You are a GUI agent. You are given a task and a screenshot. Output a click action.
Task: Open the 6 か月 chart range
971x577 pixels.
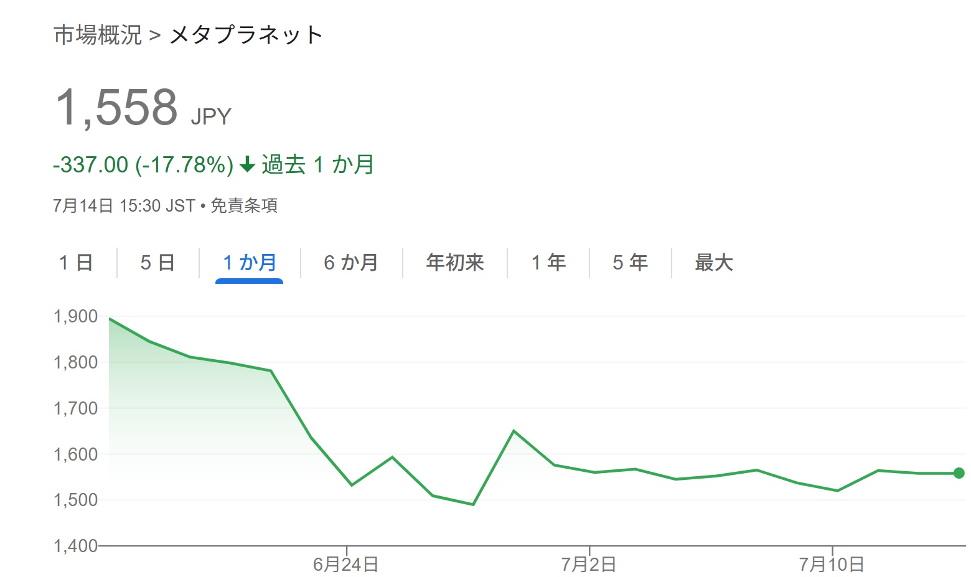(x=351, y=263)
